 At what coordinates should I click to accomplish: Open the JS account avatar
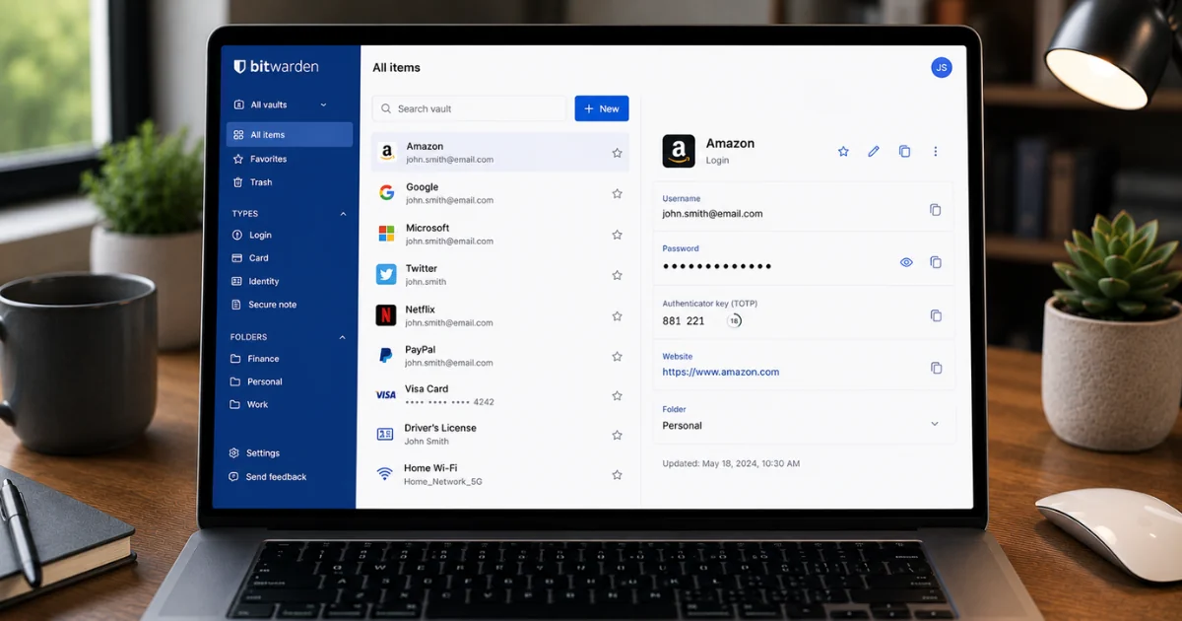pos(942,67)
